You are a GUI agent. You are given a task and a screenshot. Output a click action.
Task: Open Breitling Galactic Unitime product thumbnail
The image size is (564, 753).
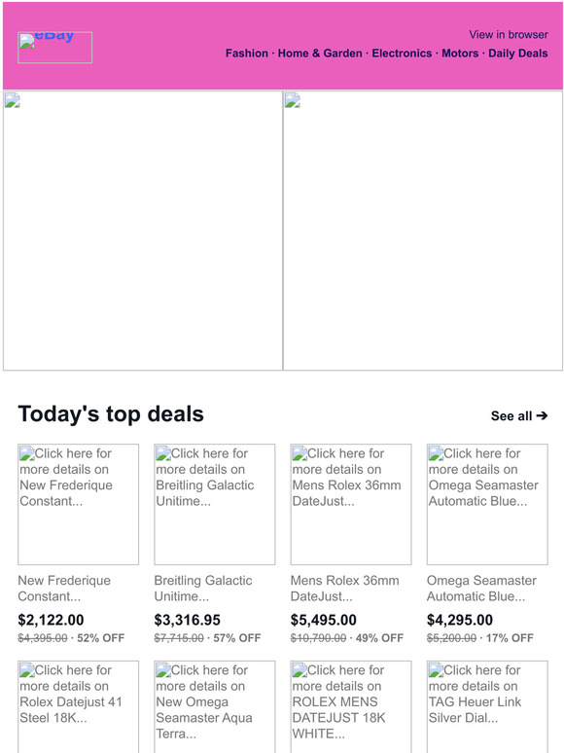pyautogui.click(x=215, y=504)
